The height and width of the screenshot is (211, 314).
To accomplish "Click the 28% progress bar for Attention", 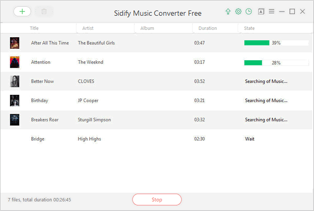I will tap(276, 63).
